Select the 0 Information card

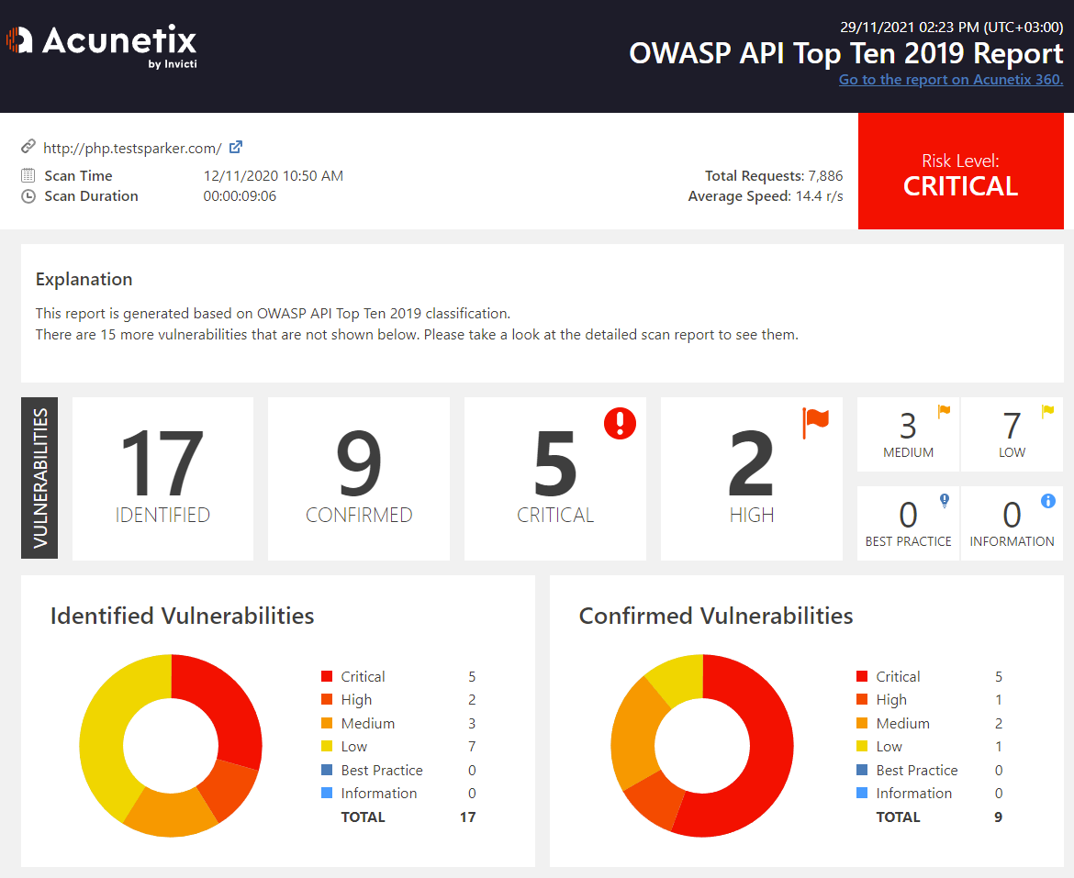(x=1012, y=523)
